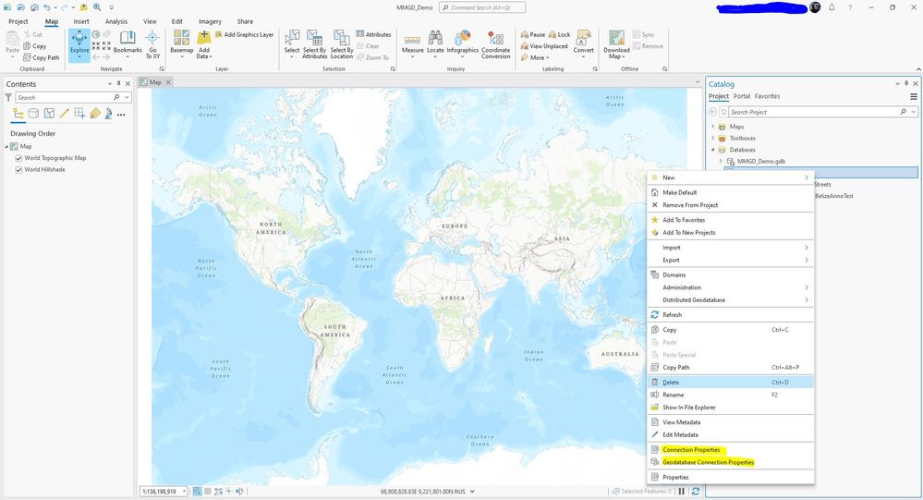This screenshot has width=923, height=500.
Task: Open the map scale dropdown
Action: (184, 491)
